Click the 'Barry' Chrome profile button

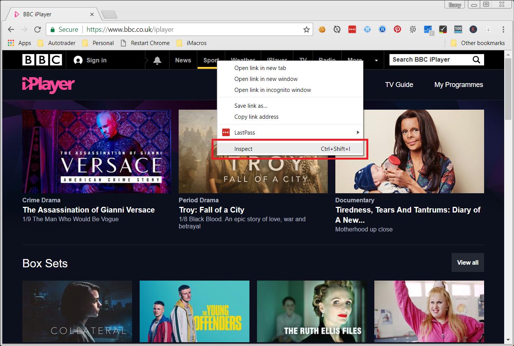point(455,5)
